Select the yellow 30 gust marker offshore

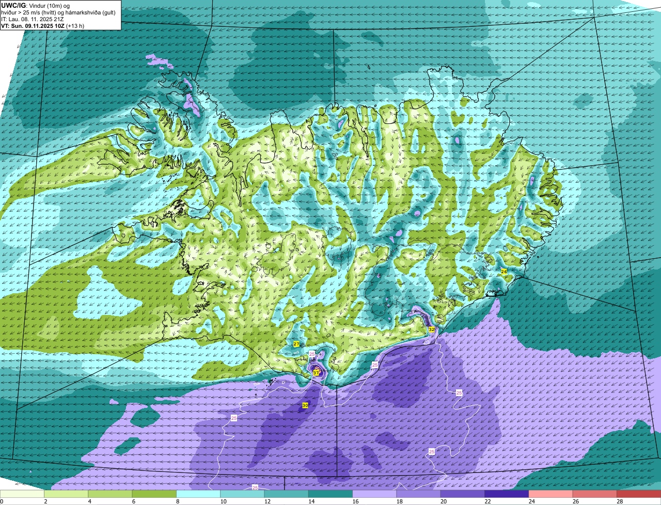pyautogui.click(x=305, y=405)
